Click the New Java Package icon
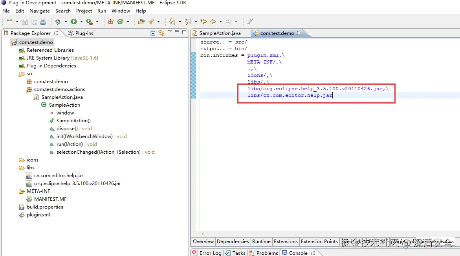 (111, 22)
